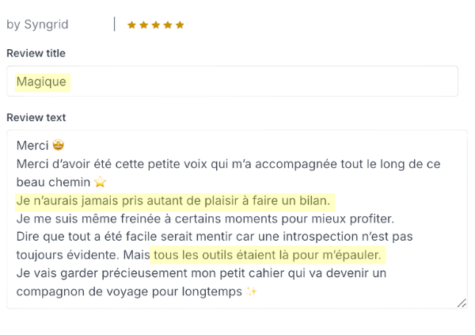Click the first rating star
Screen dimensions: 475x335
(132, 25)
